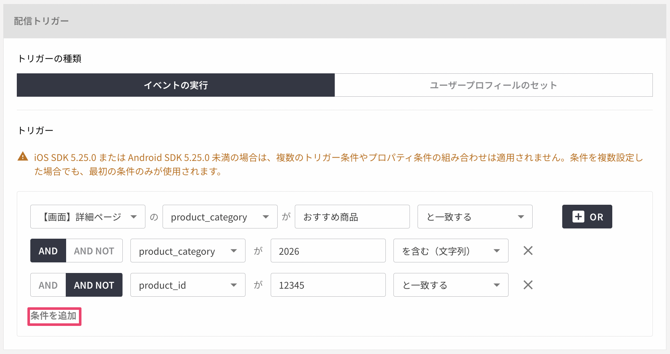Edit the 12345 value field
This screenshot has height=354, width=670.
pos(328,285)
